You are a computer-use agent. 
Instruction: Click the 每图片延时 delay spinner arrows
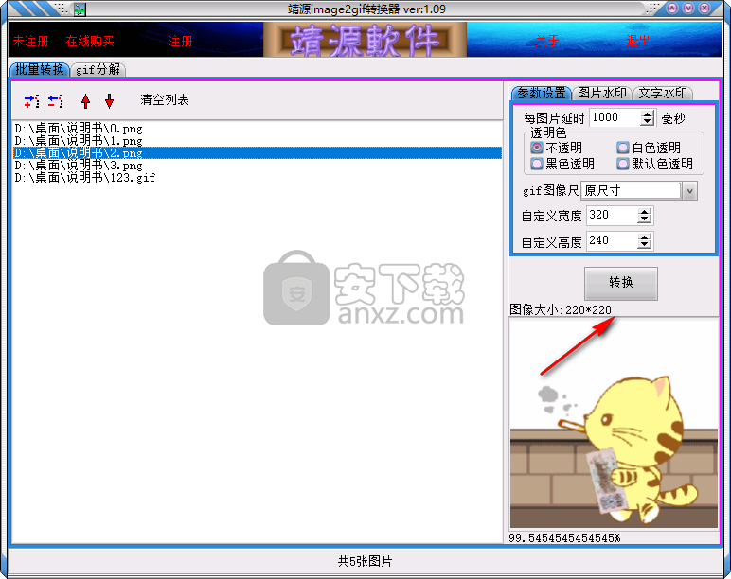648,118
